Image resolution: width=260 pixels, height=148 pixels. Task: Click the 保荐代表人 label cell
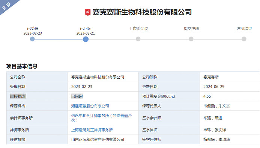[169, 106]
